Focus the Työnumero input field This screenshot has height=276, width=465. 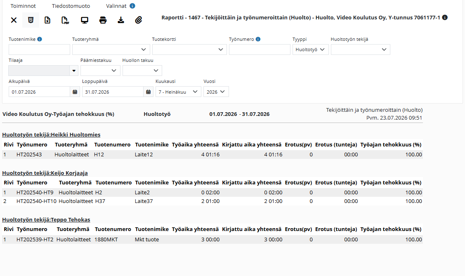coord(260,50)
